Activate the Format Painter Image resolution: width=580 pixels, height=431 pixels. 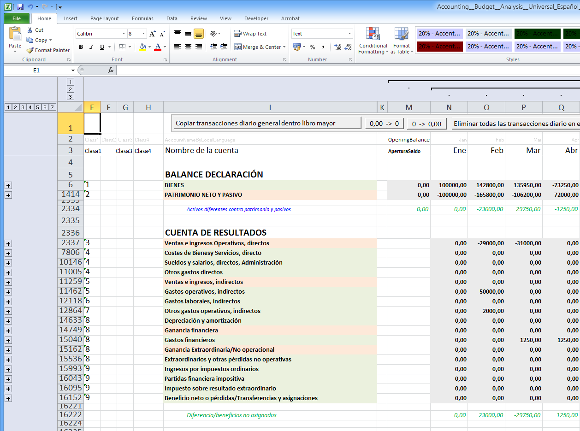point(48,50)
